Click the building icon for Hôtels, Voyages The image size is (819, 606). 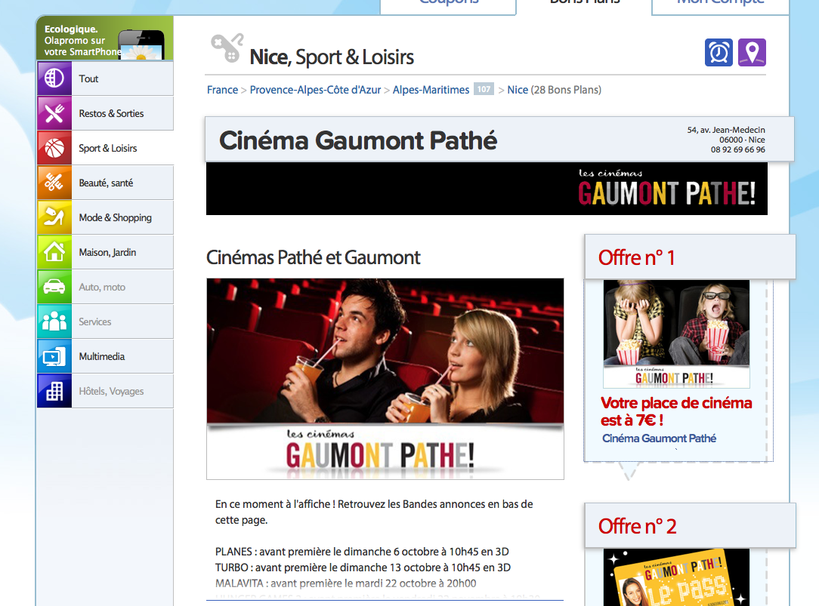coord(54,391)
